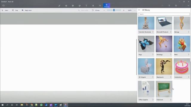Expand the Classroom category chevron
Image resolution: width=191 pixels, height=107 pixels.
170,100
